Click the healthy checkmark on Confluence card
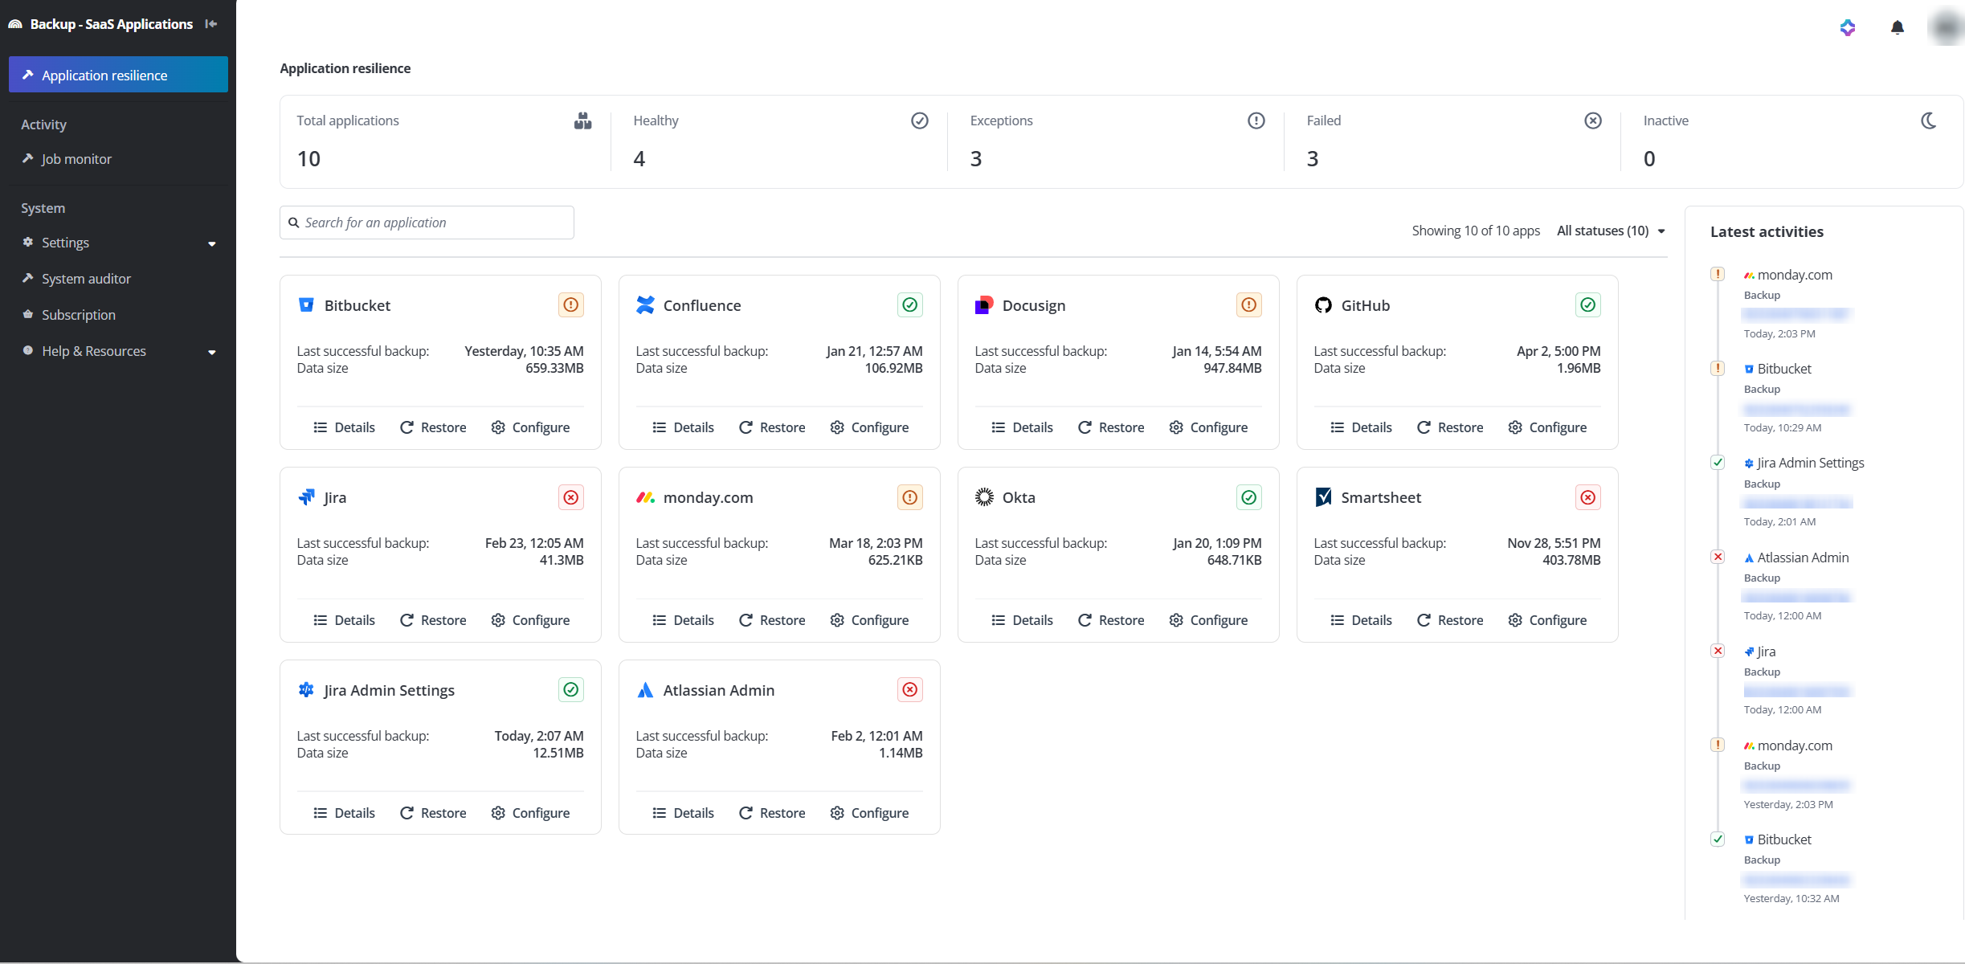Screen dimensions: 1965x964 [x=909, y=304]
